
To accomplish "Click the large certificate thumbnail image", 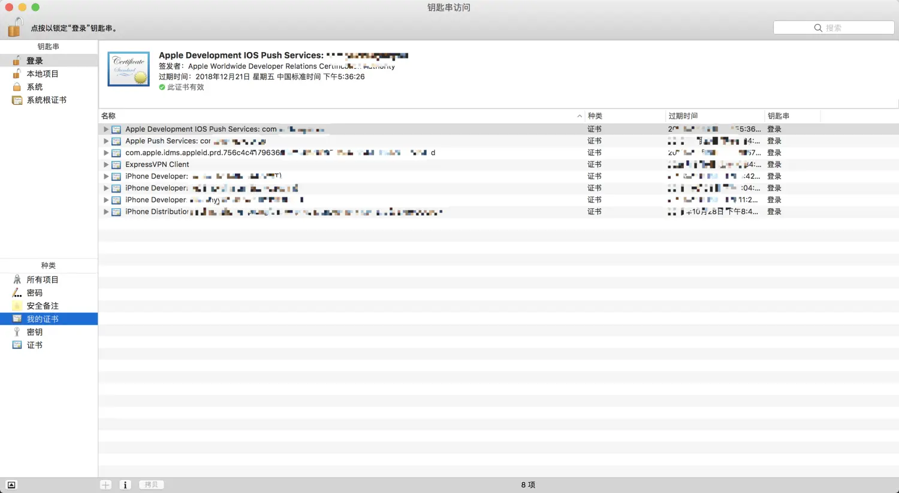I will tap(129, 69).
